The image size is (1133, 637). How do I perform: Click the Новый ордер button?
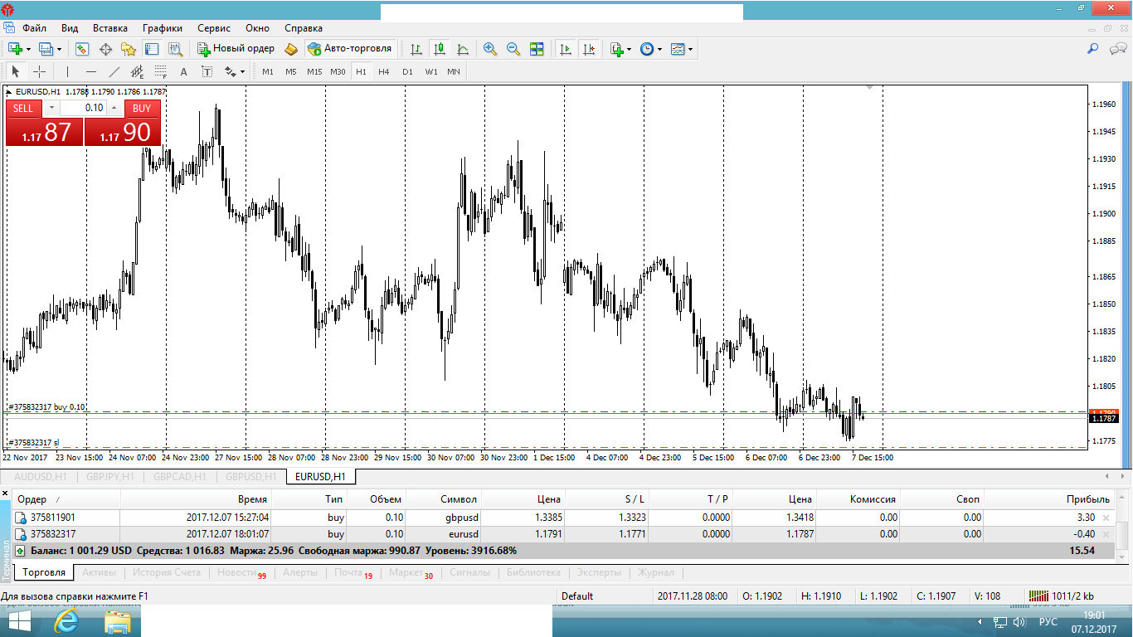pyautogui.click(x=236, y=49)
